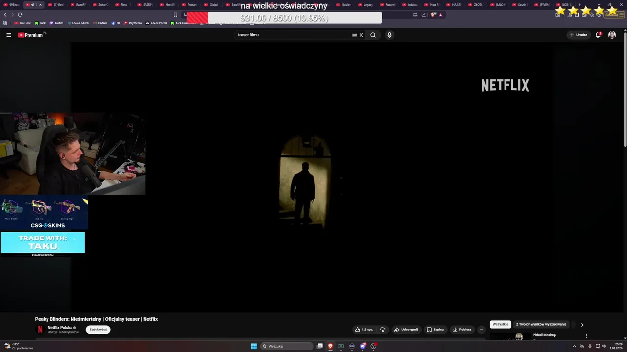Switch to the Legacy tab
Viewport: 627px width, 352px height.
point(365,5)
